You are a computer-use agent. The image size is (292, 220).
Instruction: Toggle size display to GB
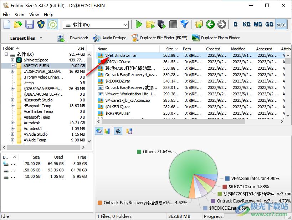(x=269, y=24)
